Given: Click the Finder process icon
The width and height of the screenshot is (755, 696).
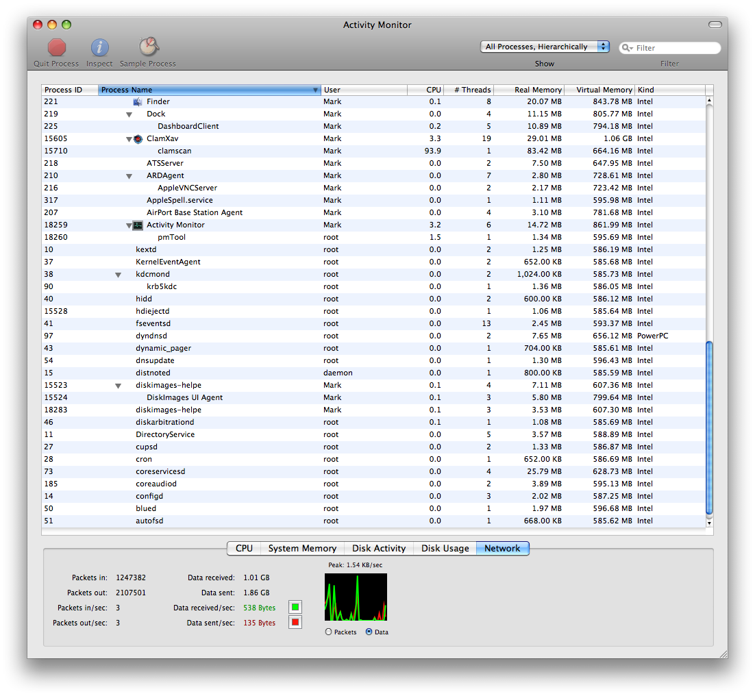Looking at the screenshot, I should click(x=138, y=101).
